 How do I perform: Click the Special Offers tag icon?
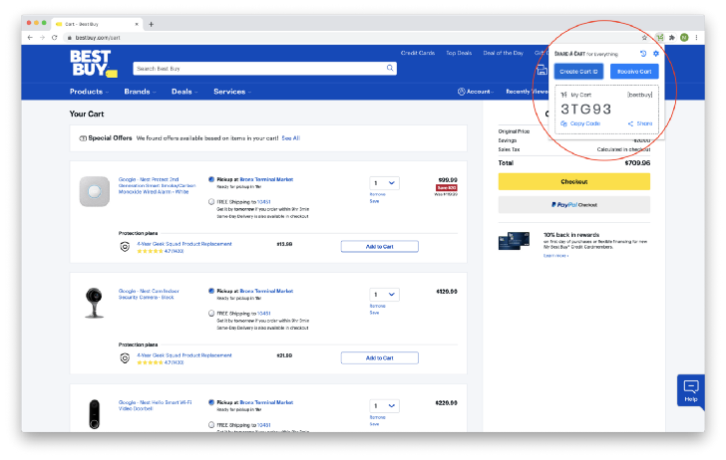(x=83, y=138)
